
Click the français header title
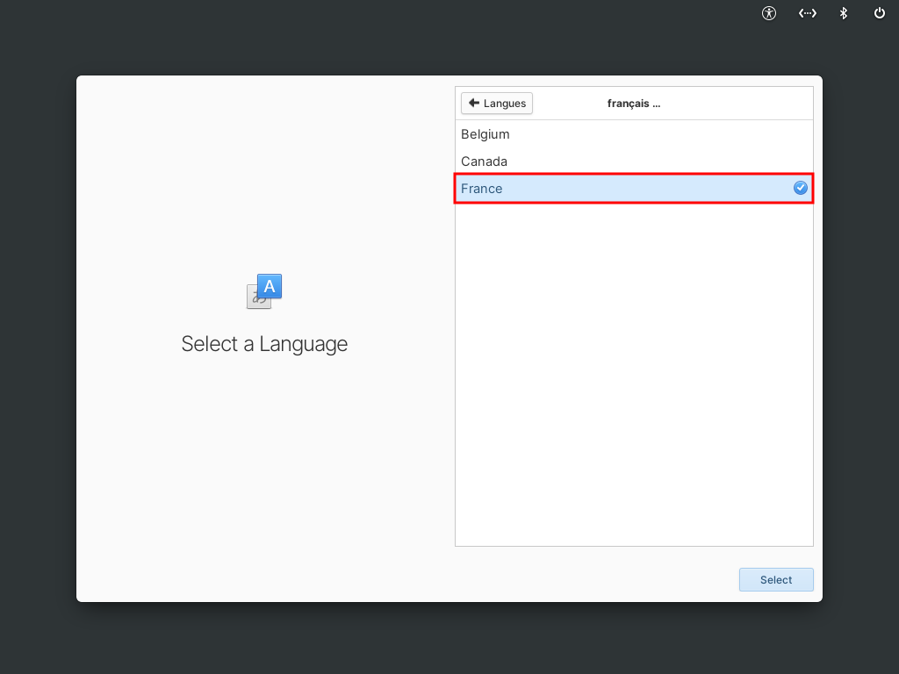tap(634, 104)
